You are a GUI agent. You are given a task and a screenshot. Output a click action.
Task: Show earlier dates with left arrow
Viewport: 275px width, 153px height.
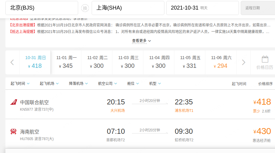pyautogui.click(x=12, y=62)
